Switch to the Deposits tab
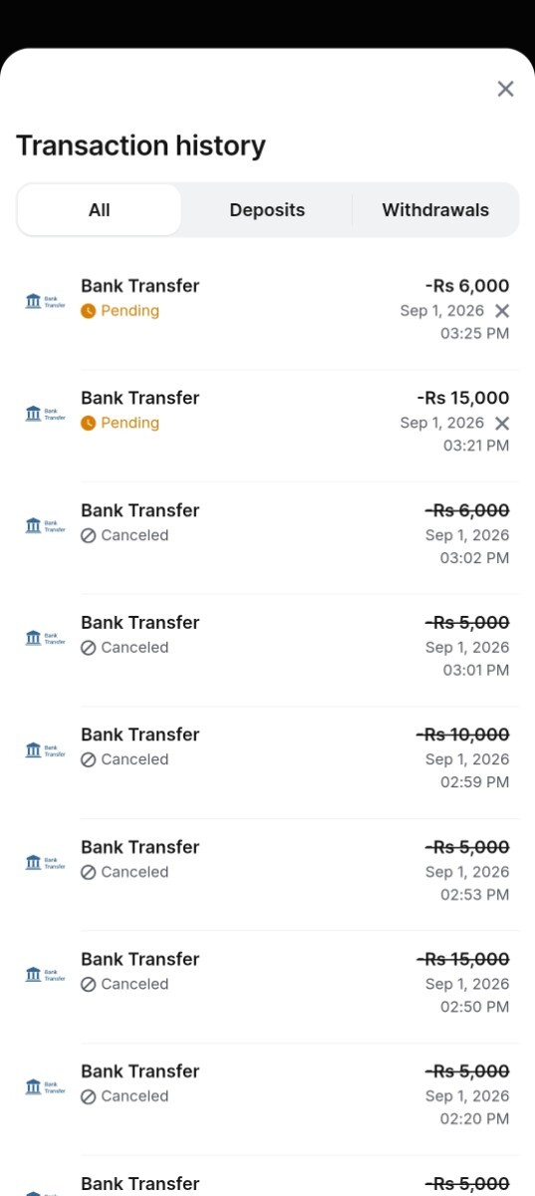This screenshot has height=1196, width=535. tap(267, 210)
